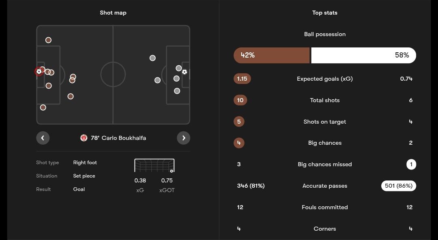Viewport: 438px width, 240px height.
Task: Select the lowest brown shot outside the left box
Action: tap(71, 96)
